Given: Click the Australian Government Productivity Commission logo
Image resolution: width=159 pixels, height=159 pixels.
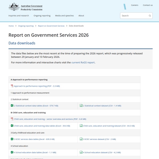Looking at the screenshot, I should pyautogui.click(x=25, y=7).
